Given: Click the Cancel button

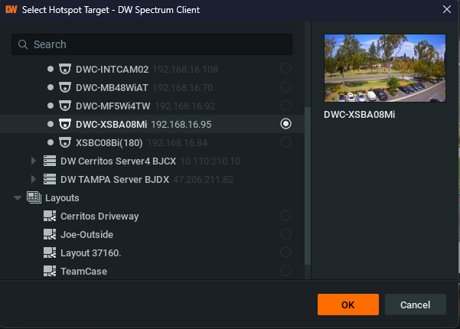Looking at the screenshot, I should pyautogui.click(x=416, y=305).
